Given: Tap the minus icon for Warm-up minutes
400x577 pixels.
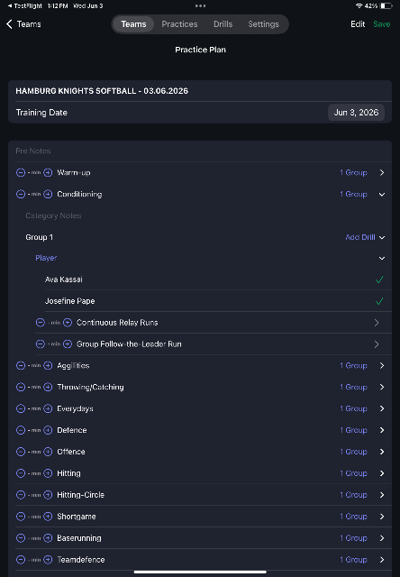Looking at the screenshot, I should point(21,172).
